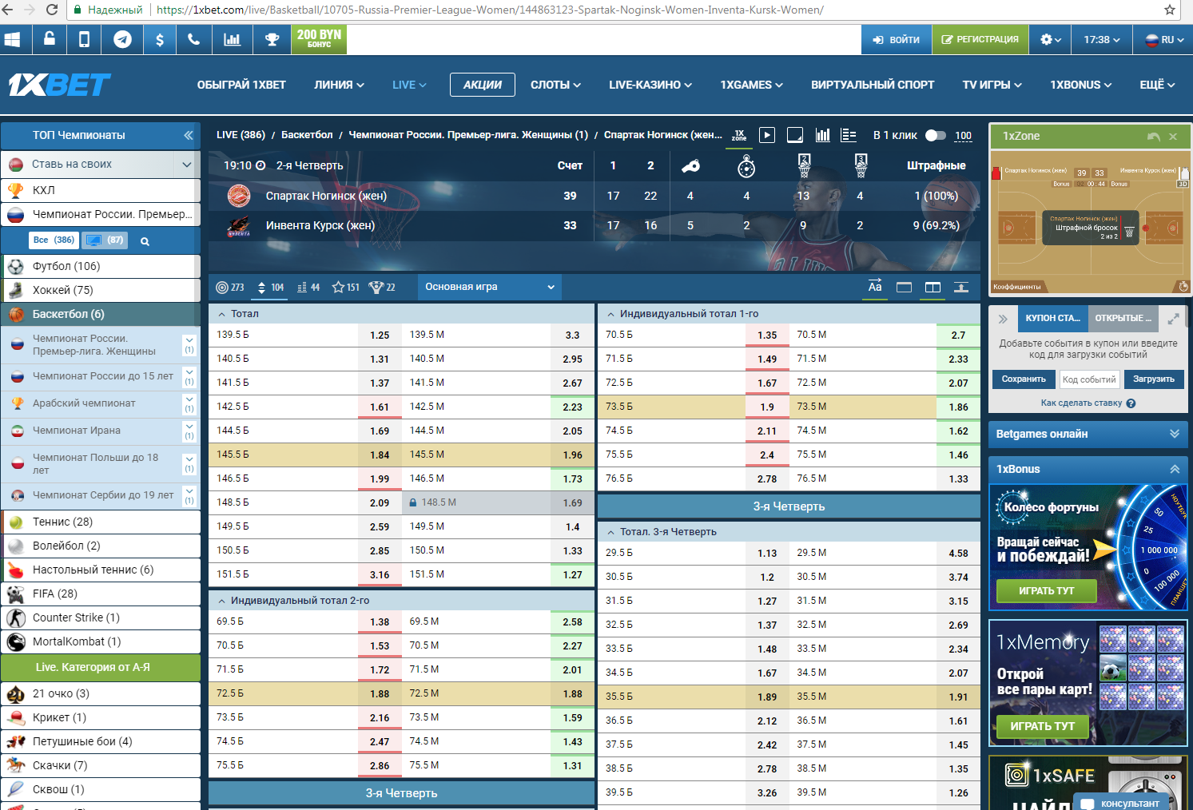Click the search magnifier in sports sidebar

coord(145,241)
